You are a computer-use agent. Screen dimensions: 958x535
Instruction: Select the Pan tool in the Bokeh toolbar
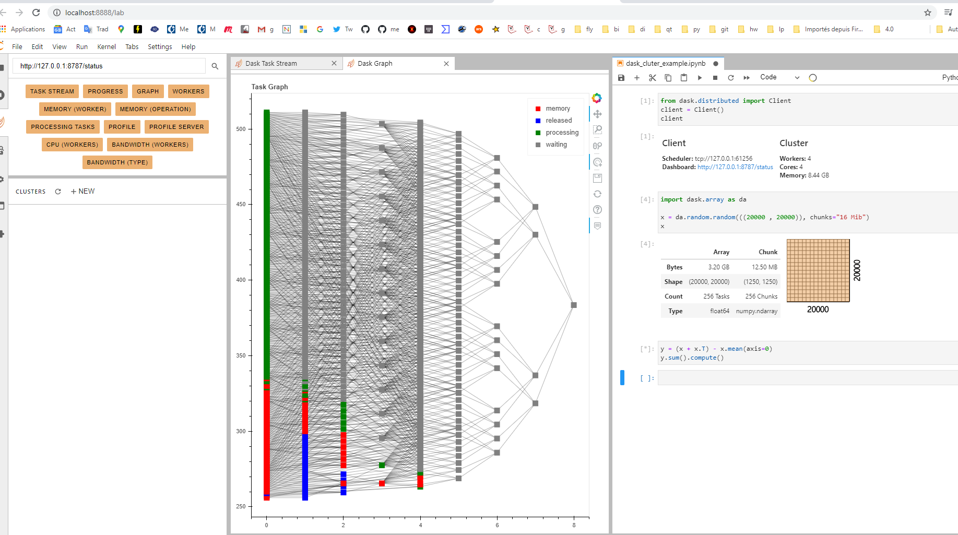click(597, 114)
